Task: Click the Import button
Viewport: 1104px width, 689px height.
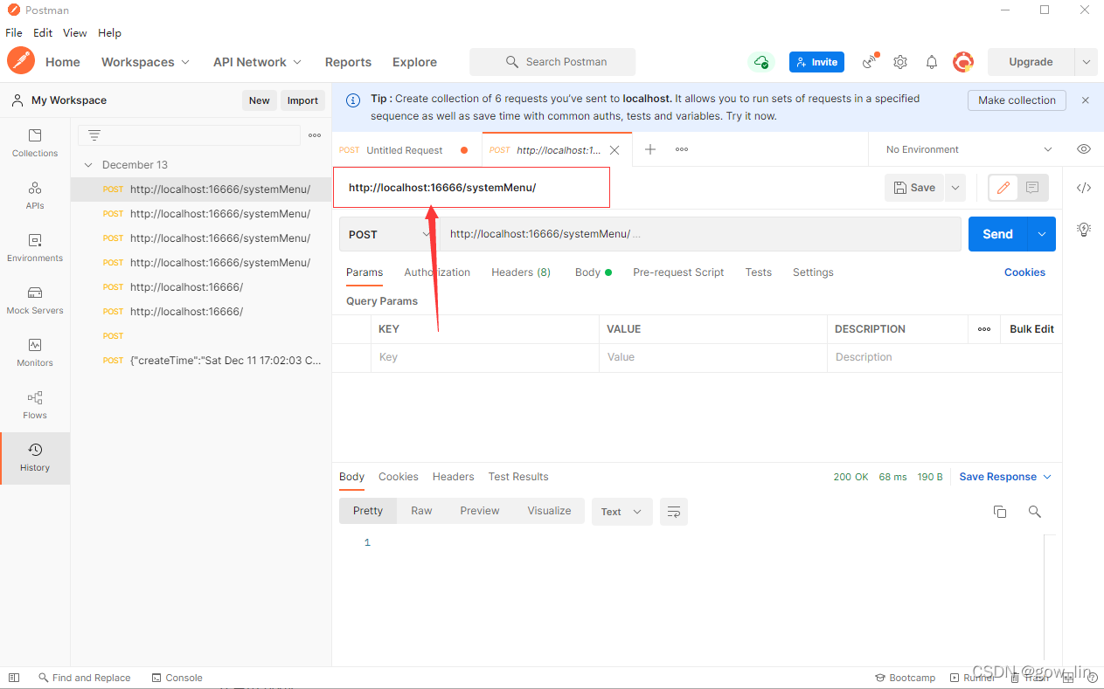Action: coord(302,100)
